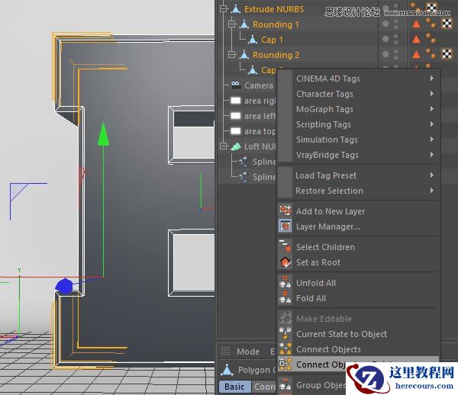This screenshot has height=395, width=458.
Task: Toggle layer dot for Extrude NURBS
Action: [385, 8]
